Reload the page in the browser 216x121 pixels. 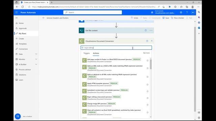click(23, 7)
